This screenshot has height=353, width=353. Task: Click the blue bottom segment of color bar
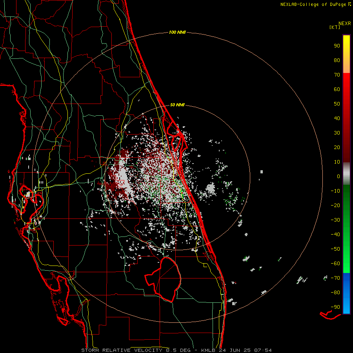pos(346,293)
